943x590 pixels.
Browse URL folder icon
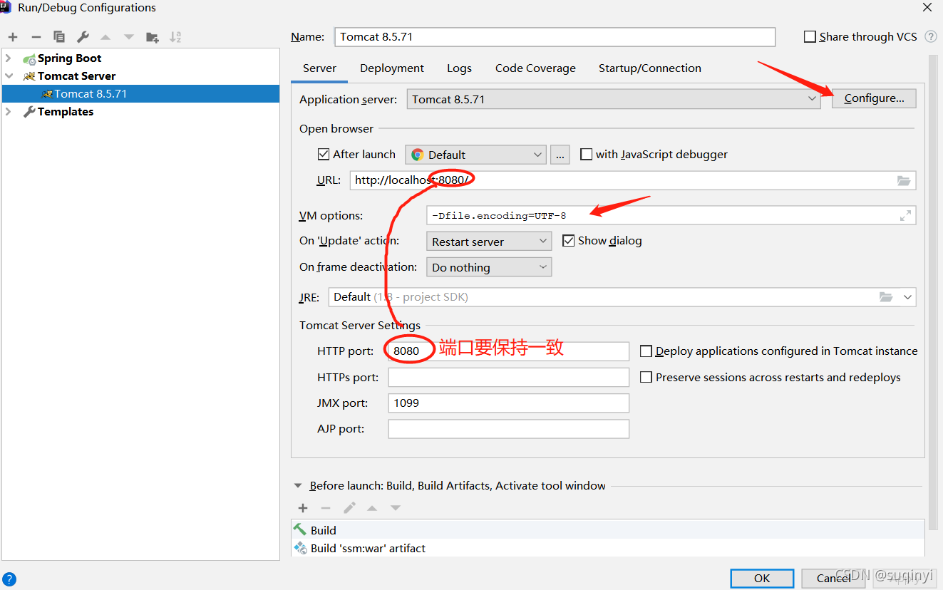click(x=904, y=180)
